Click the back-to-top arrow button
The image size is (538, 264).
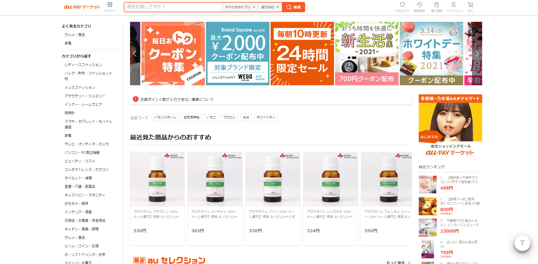(522, 243)
